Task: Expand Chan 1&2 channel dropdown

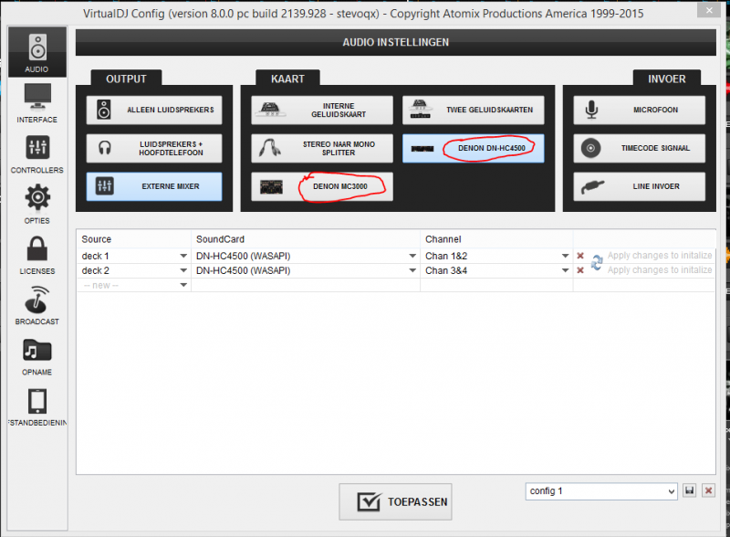Action: (565, 256)
